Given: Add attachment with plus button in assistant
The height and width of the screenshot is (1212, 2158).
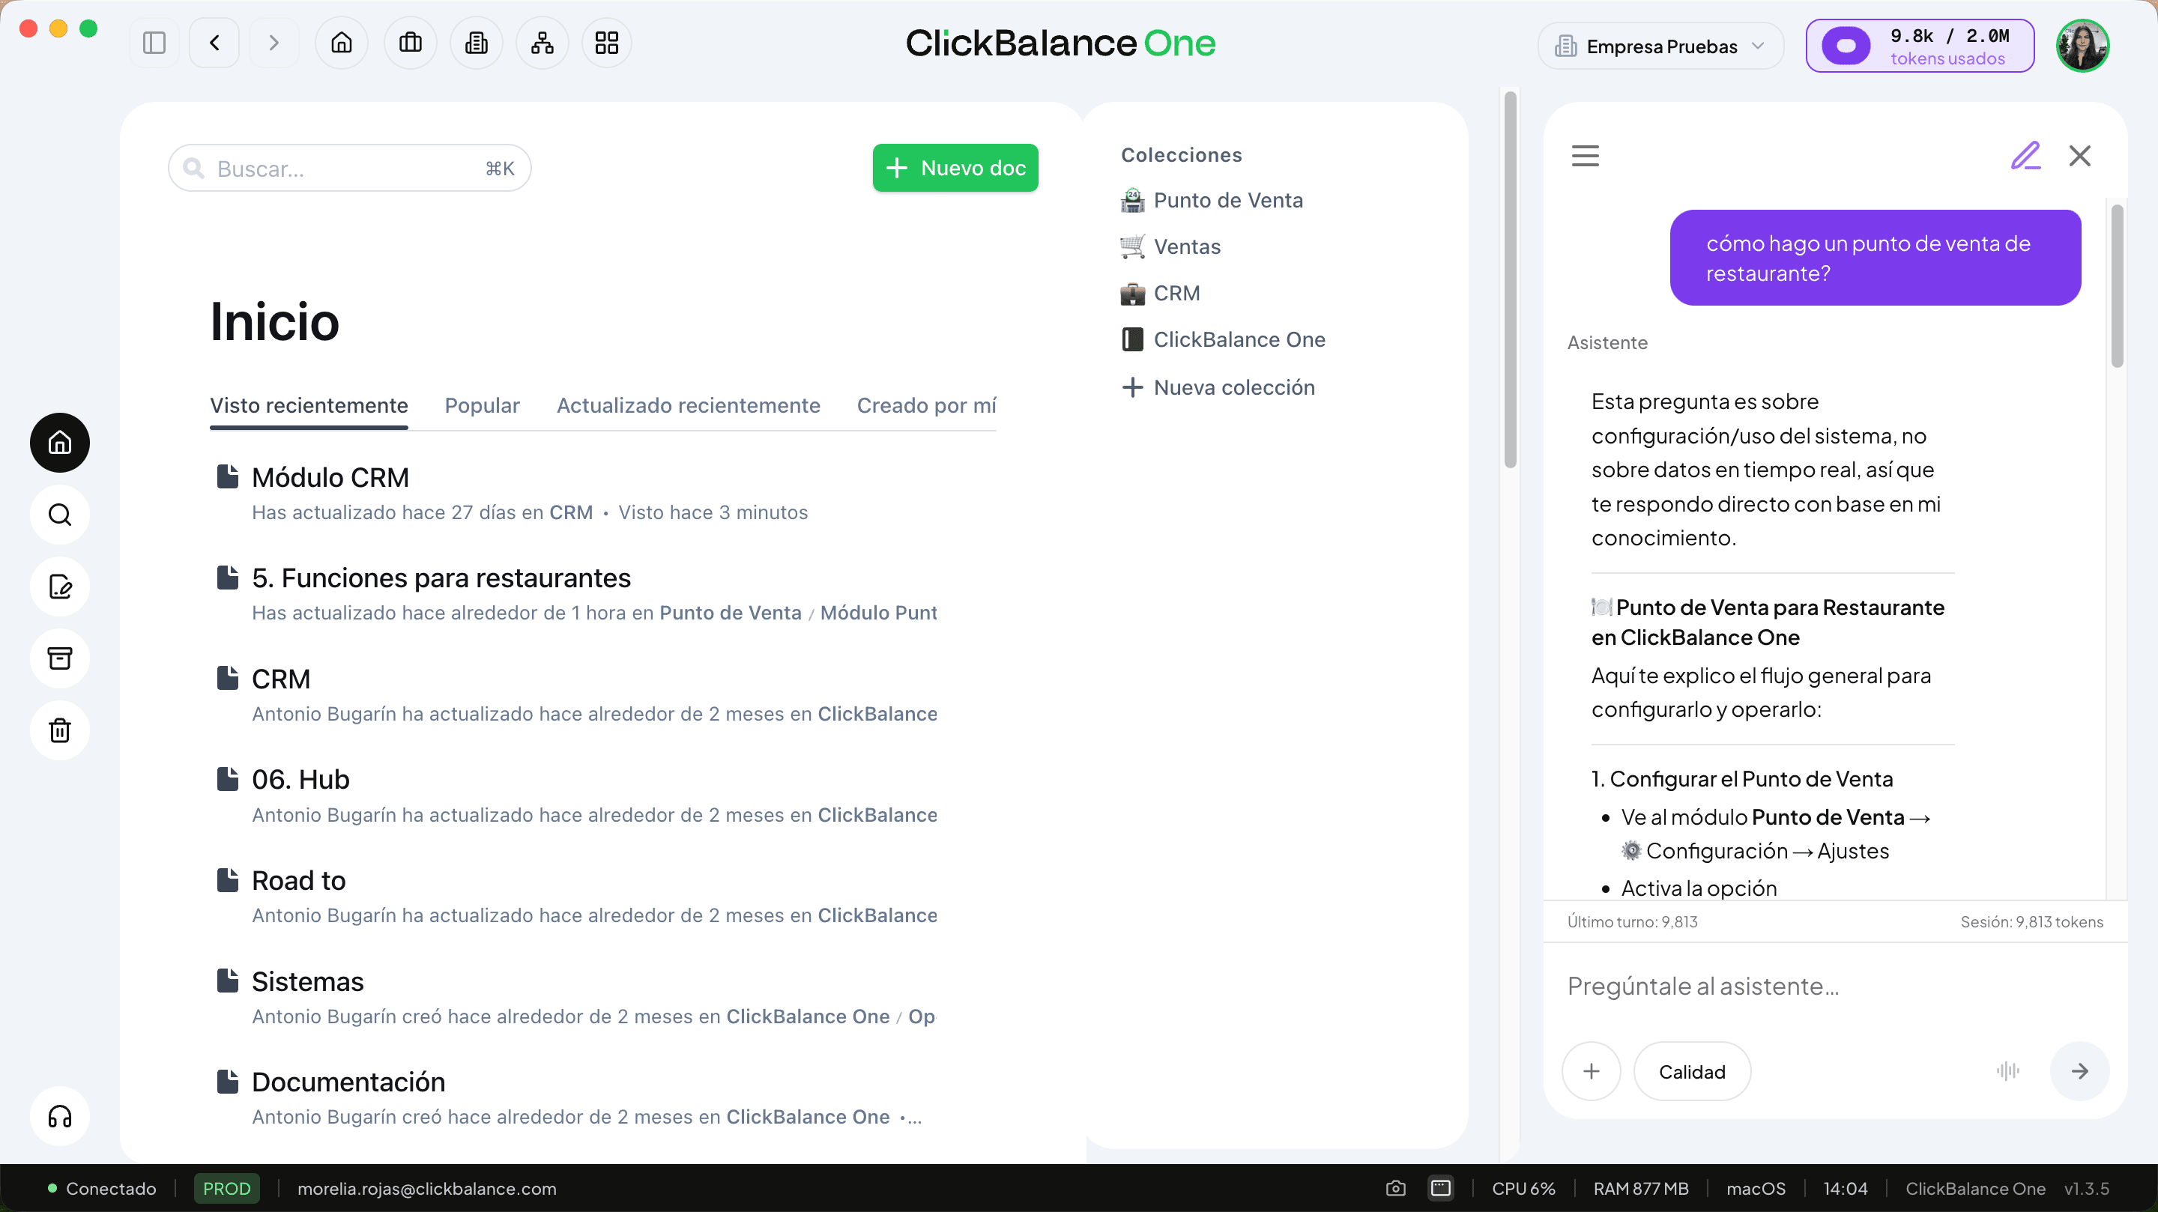Looking at the screenshot, I should [x=1592, y=1071].
